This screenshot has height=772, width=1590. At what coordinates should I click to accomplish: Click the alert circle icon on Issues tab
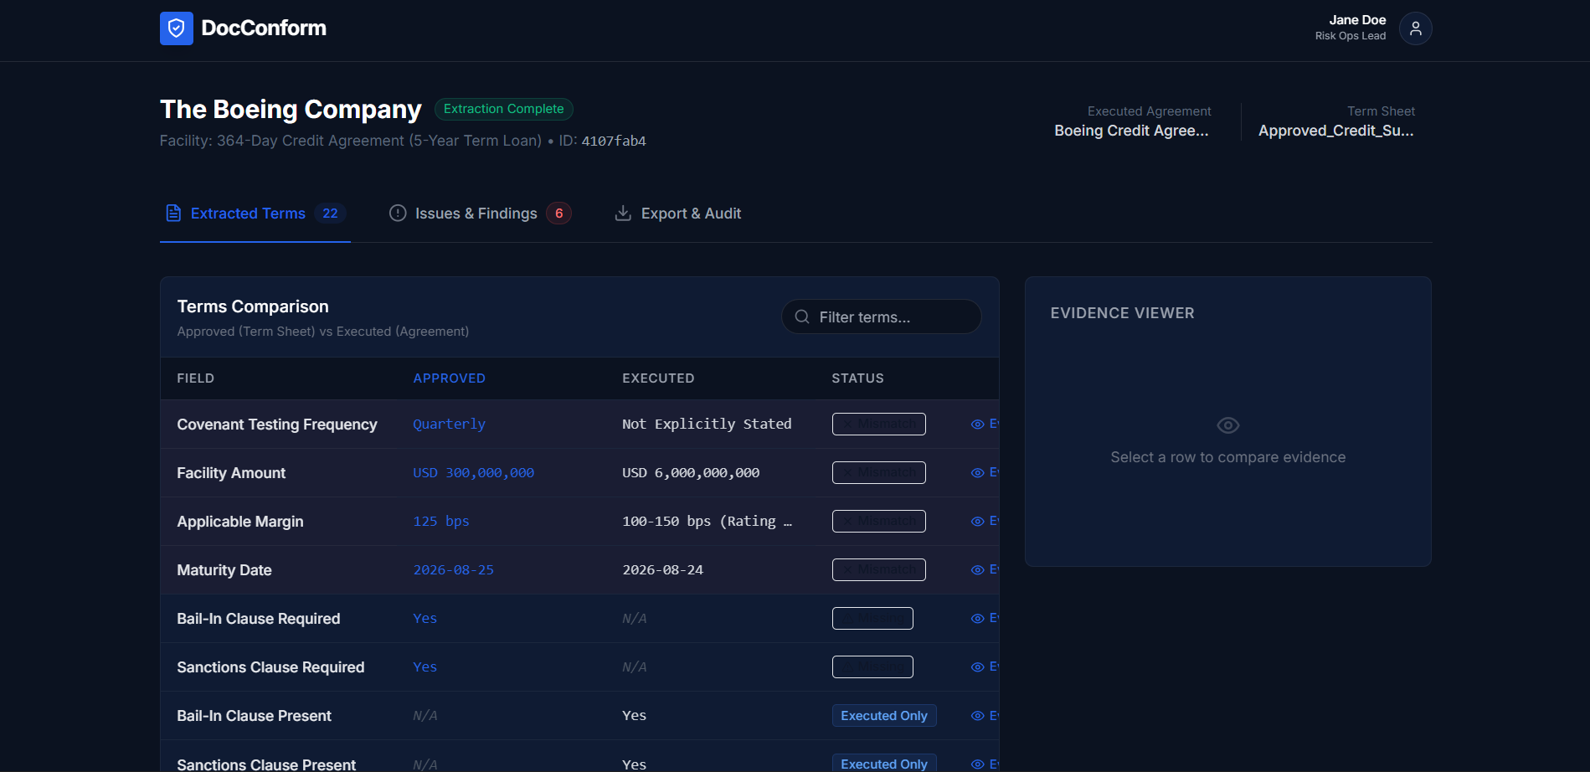coord(398,214)
